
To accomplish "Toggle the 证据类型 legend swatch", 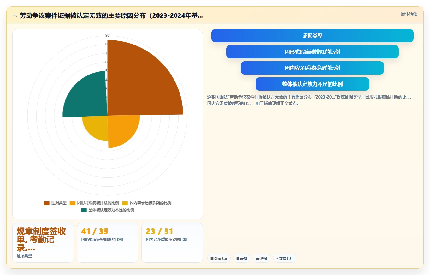I will coord(46,203).
